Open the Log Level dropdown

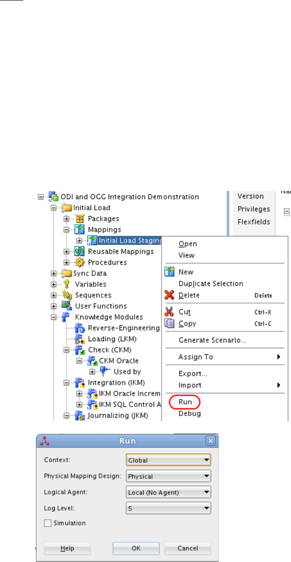[169, 508]
